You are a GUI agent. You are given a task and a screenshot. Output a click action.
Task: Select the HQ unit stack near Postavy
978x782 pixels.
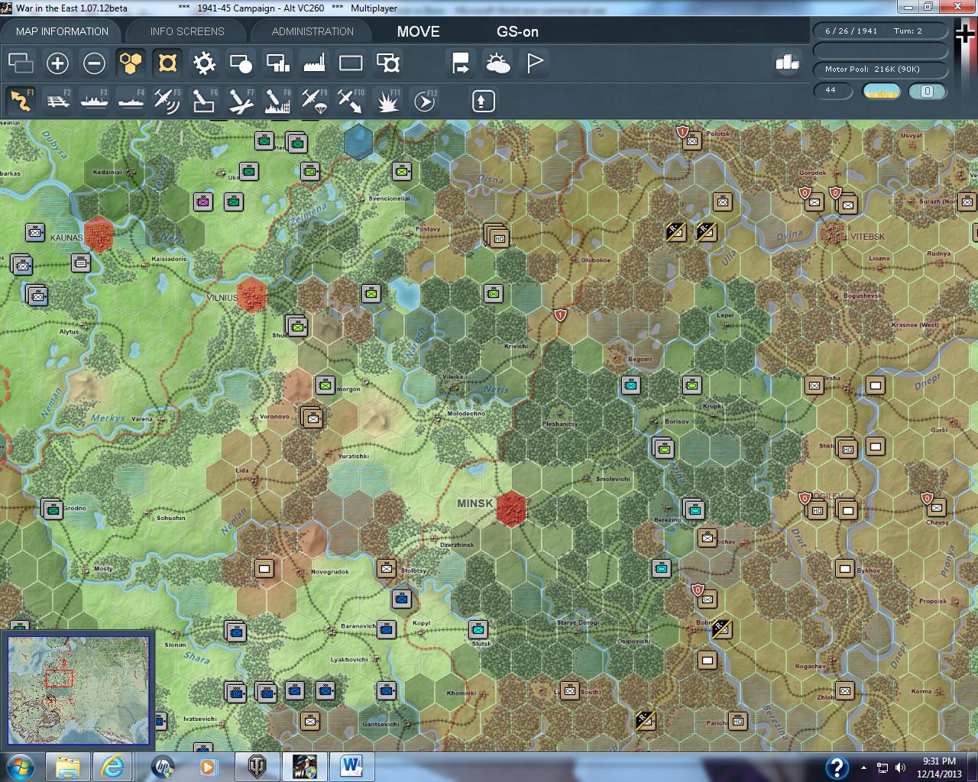point(497,235)
